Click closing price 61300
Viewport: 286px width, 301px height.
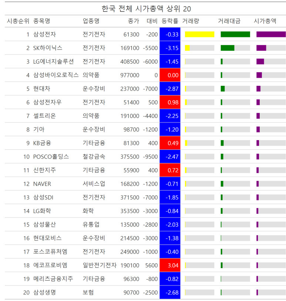coord(131,34)
